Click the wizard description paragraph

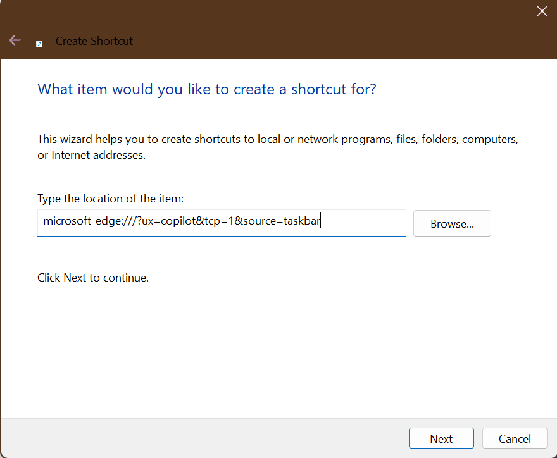278,147
